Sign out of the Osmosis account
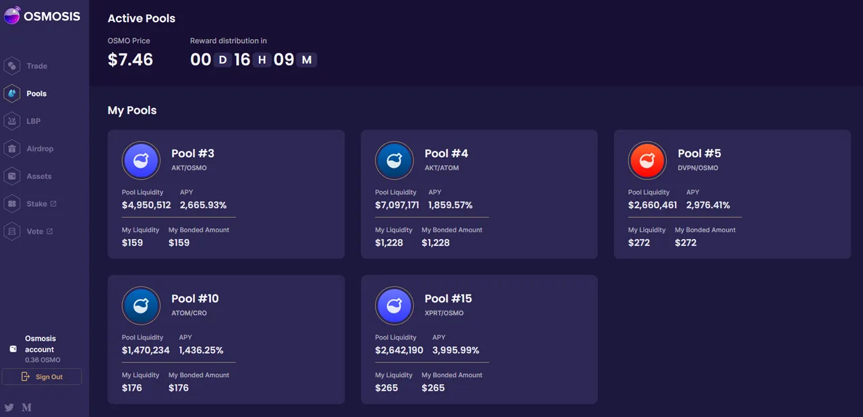Image resolution: width=863 pixels, height=417 pixels. click(x=42, y=377)
